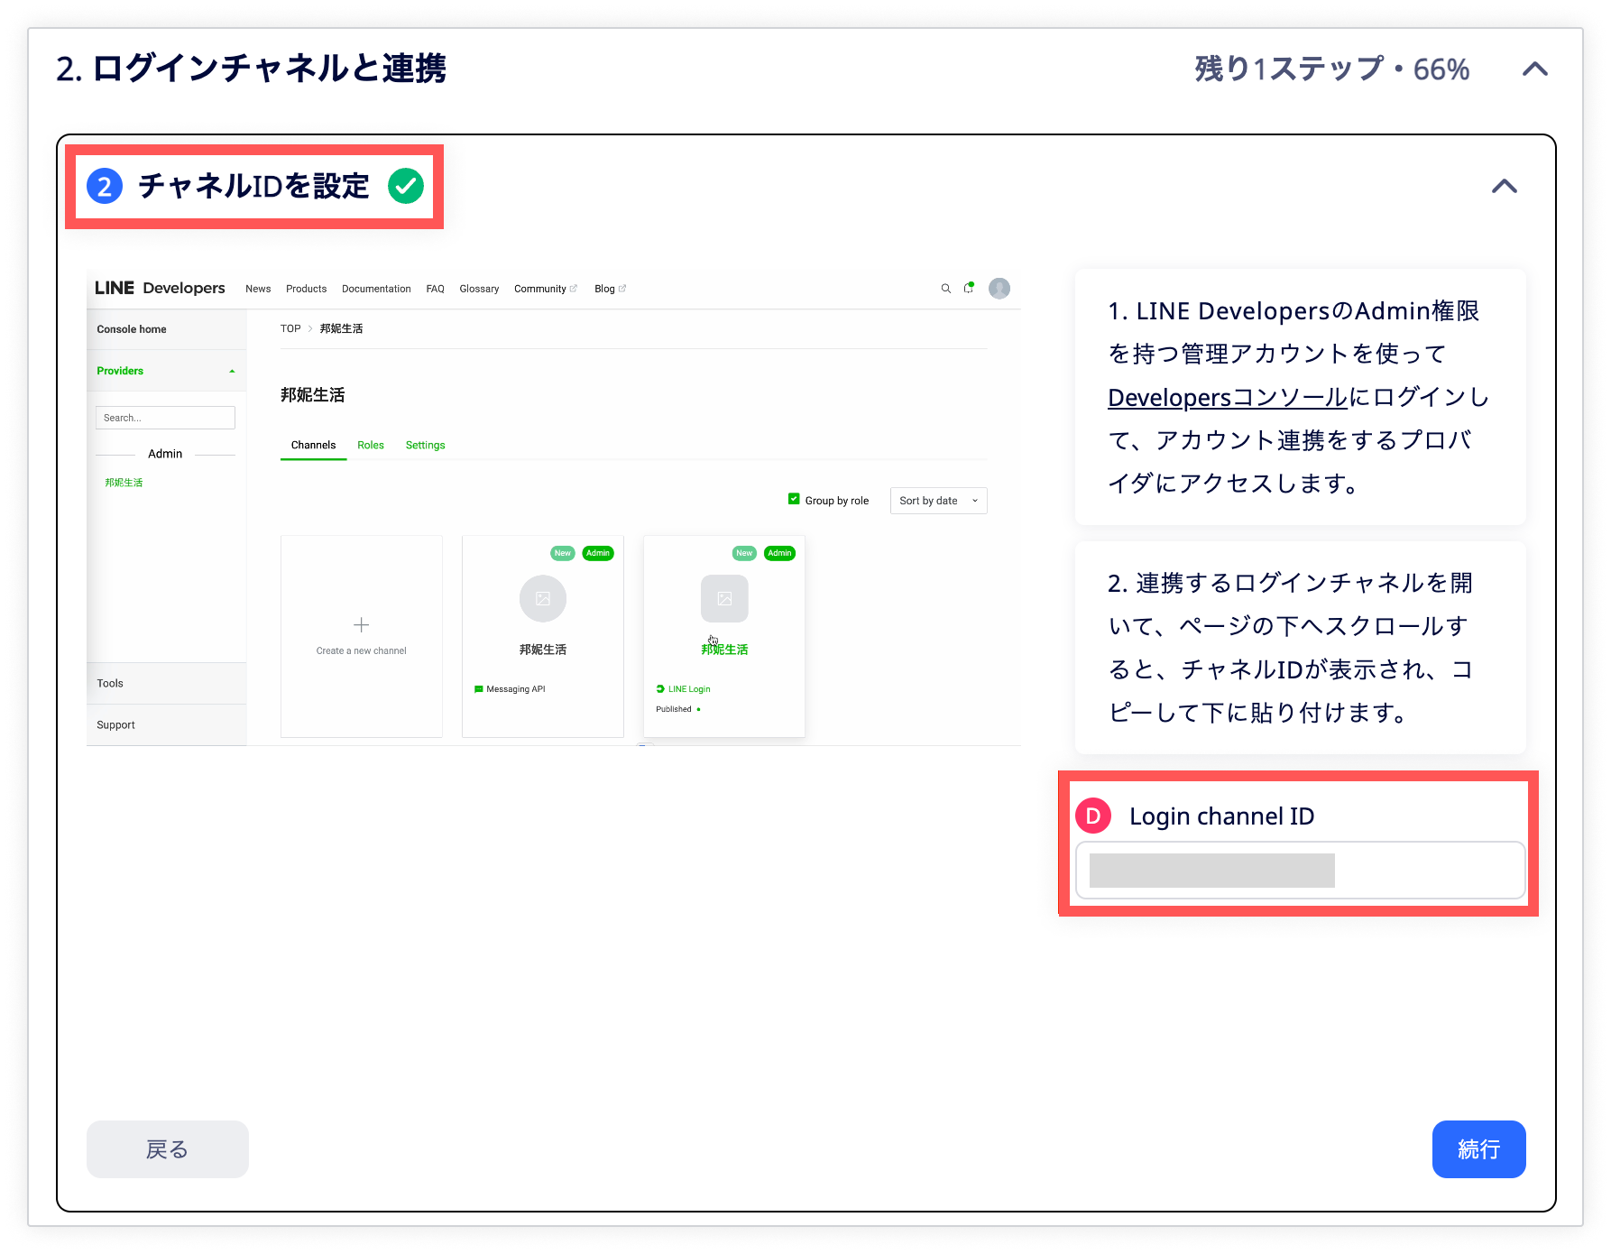Click the TOP breadcrumb link
Screen dimensions: 1611x1254
[x=290, y=328]
